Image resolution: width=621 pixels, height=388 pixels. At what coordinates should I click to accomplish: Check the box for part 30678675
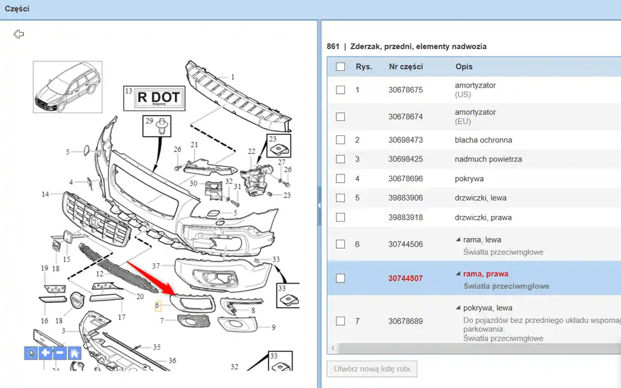tap(340, 90)
